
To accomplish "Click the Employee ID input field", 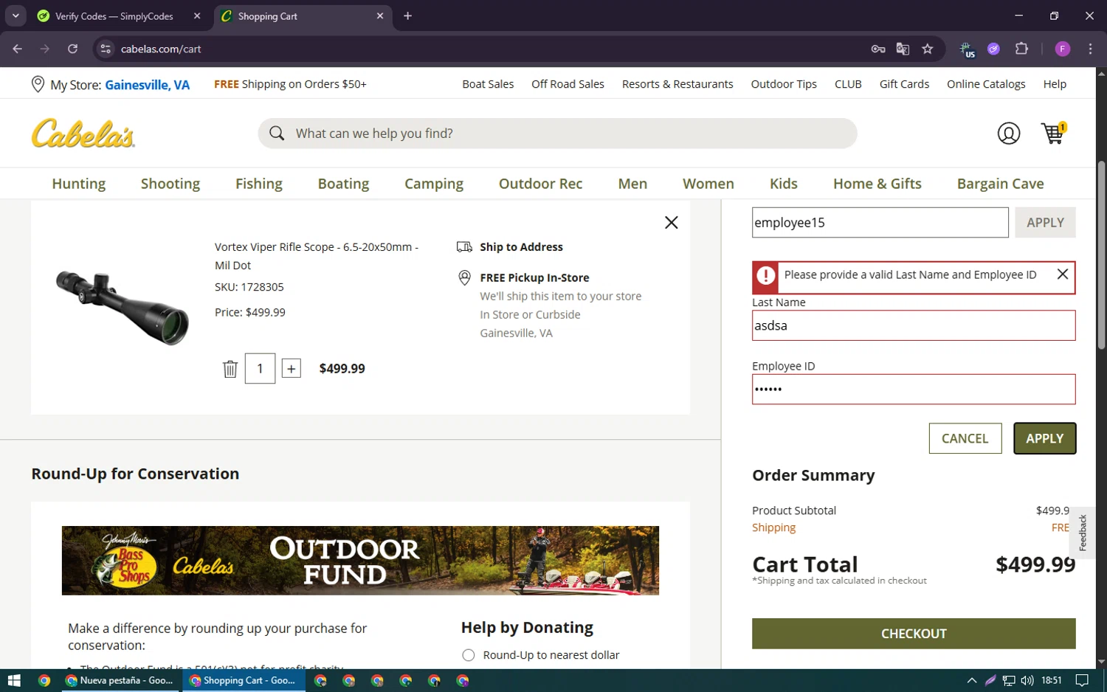I will point(914,390).
